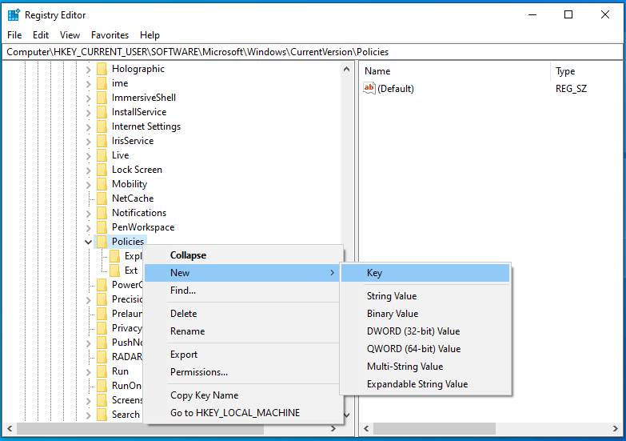
Task: Choose Go to HKEY_LOCAL_MACHINE
Action: click(244, 413)
